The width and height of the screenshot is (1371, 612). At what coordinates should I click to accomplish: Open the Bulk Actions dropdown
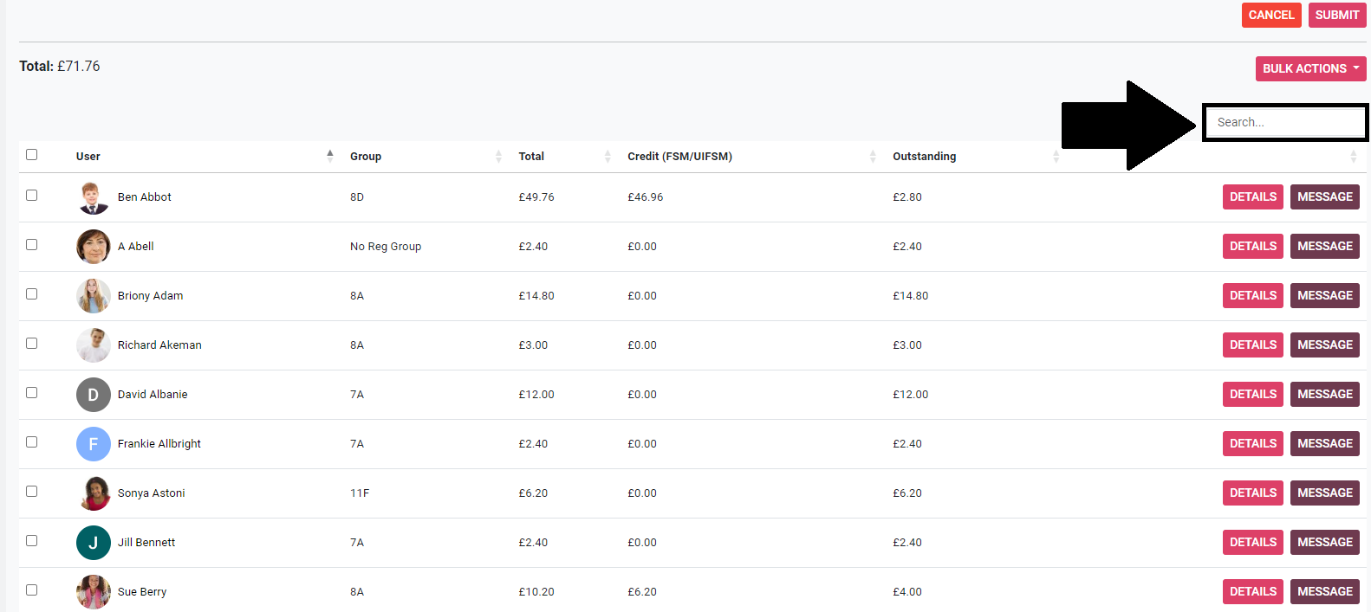click(x=1310, y=68)
